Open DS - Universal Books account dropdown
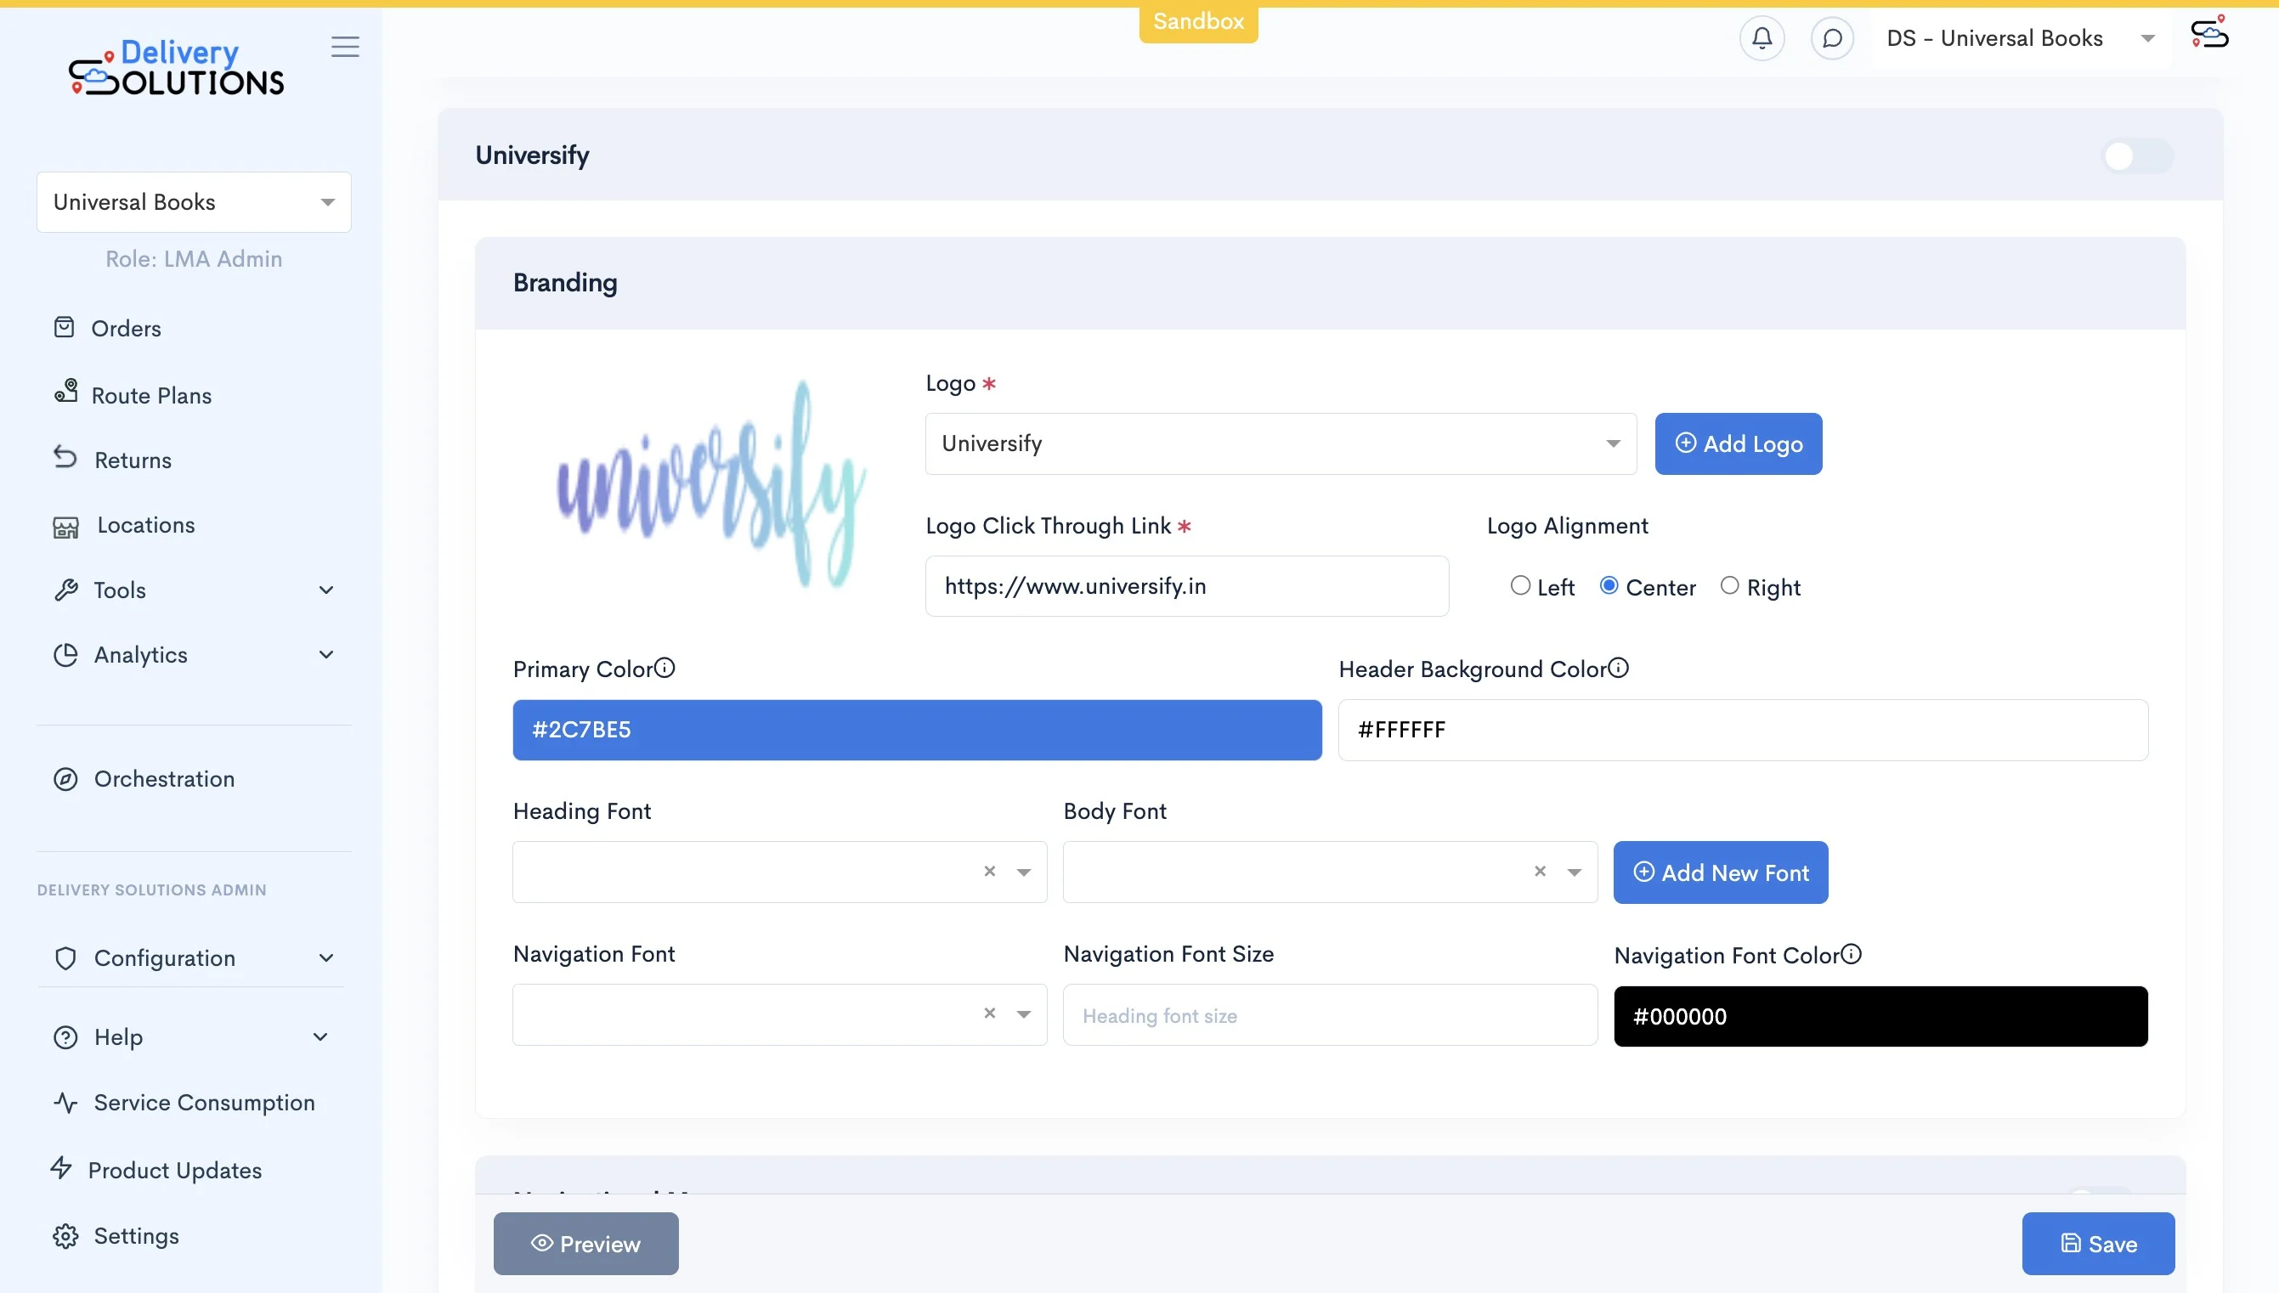 pos(2021,38)
